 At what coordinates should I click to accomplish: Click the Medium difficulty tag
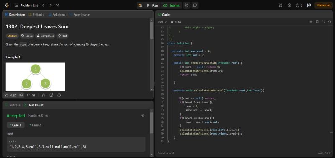(12, 36)
